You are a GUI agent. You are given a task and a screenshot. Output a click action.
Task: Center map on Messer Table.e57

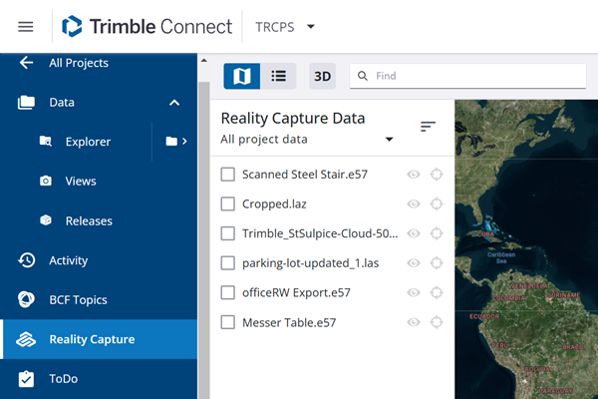click(437, 322)
